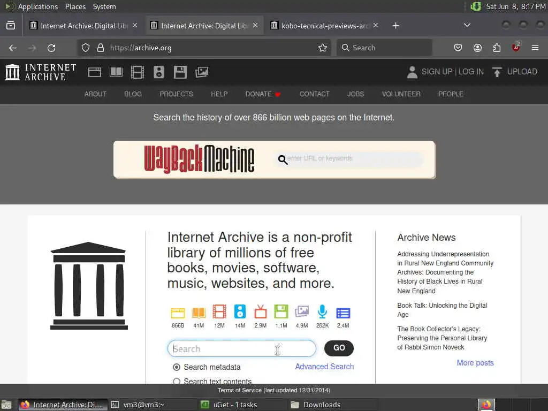This screenshot has width=548, height=411.
Task: Expand the list all tabs chevron
Action: tap(467, 25)
